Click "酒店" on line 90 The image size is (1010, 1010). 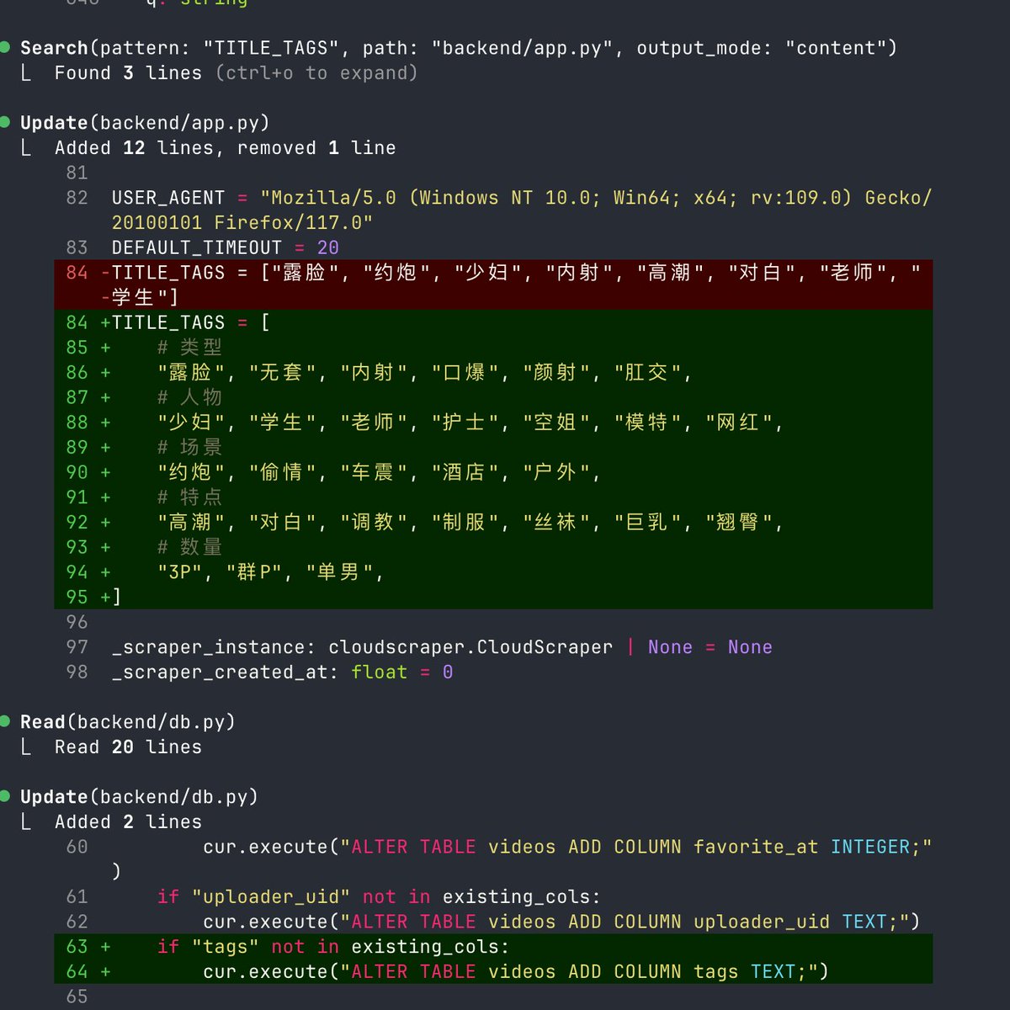464,472
